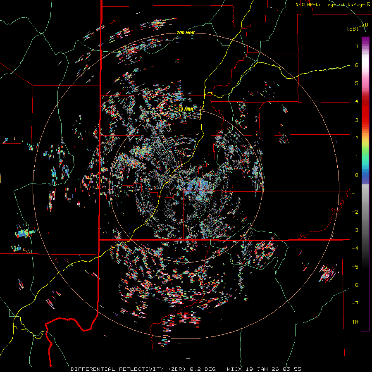Click the blue band of the ZDR color bar

365,177
